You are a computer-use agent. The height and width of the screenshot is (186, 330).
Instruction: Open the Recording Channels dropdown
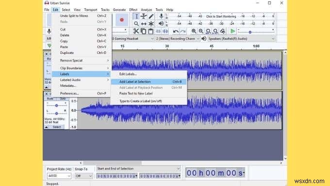(178, 39)
